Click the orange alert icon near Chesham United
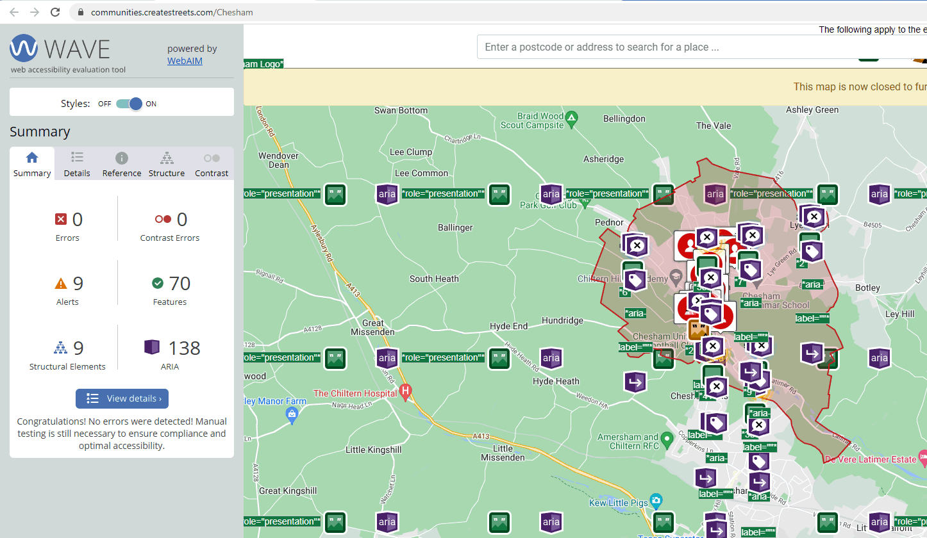This screenshot has width=927, height=538. [x=698, y=330]
